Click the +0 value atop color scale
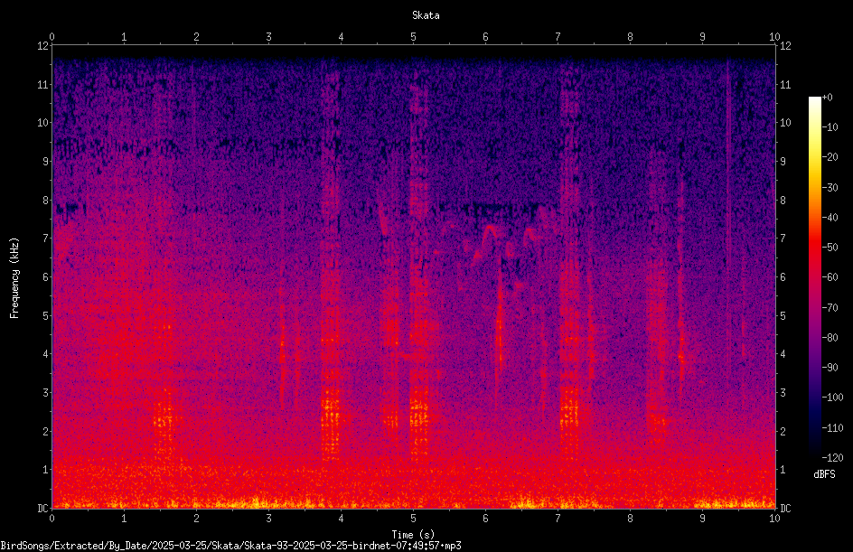Screen dimensions: 853x552 point(828,97)
